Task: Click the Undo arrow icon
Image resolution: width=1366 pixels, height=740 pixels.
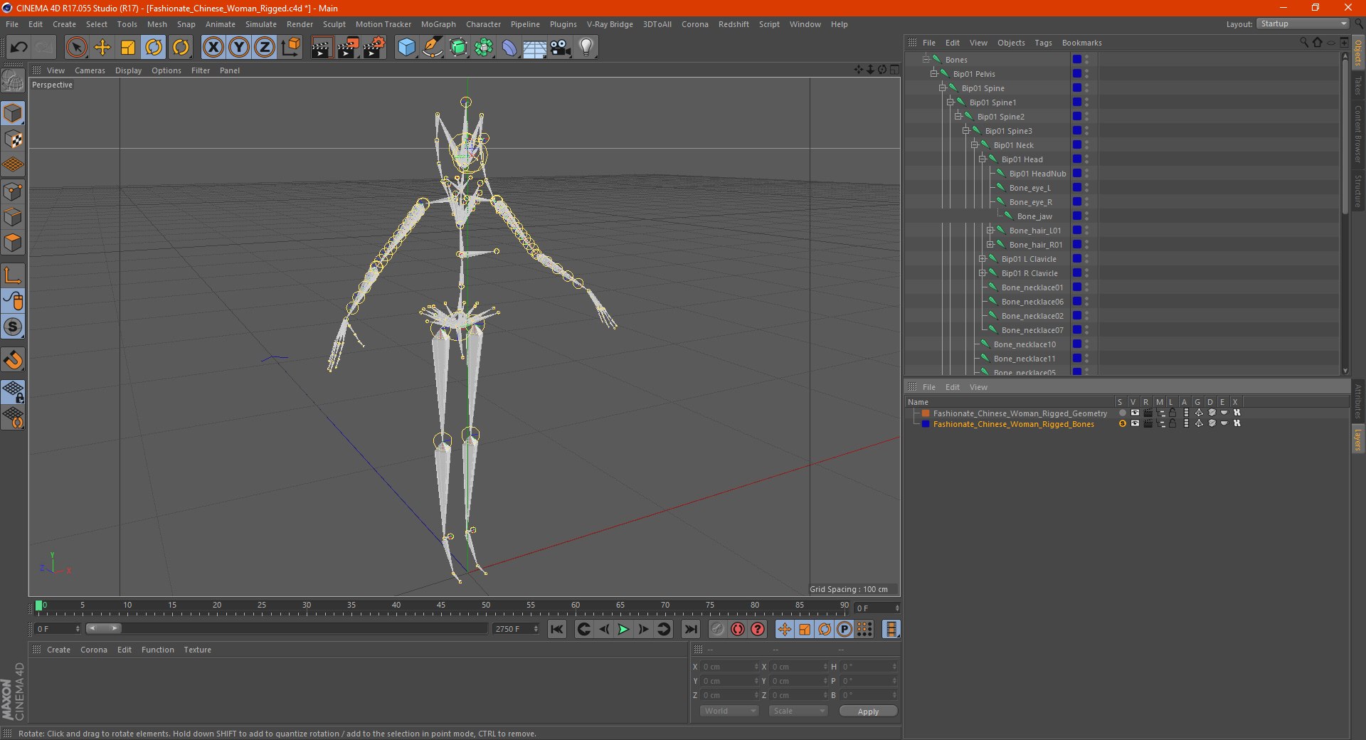Action: [18, 48]
